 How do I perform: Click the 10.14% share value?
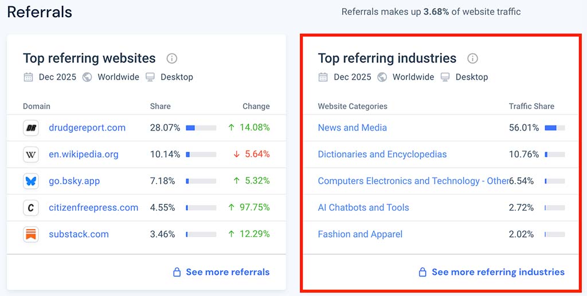165,155
